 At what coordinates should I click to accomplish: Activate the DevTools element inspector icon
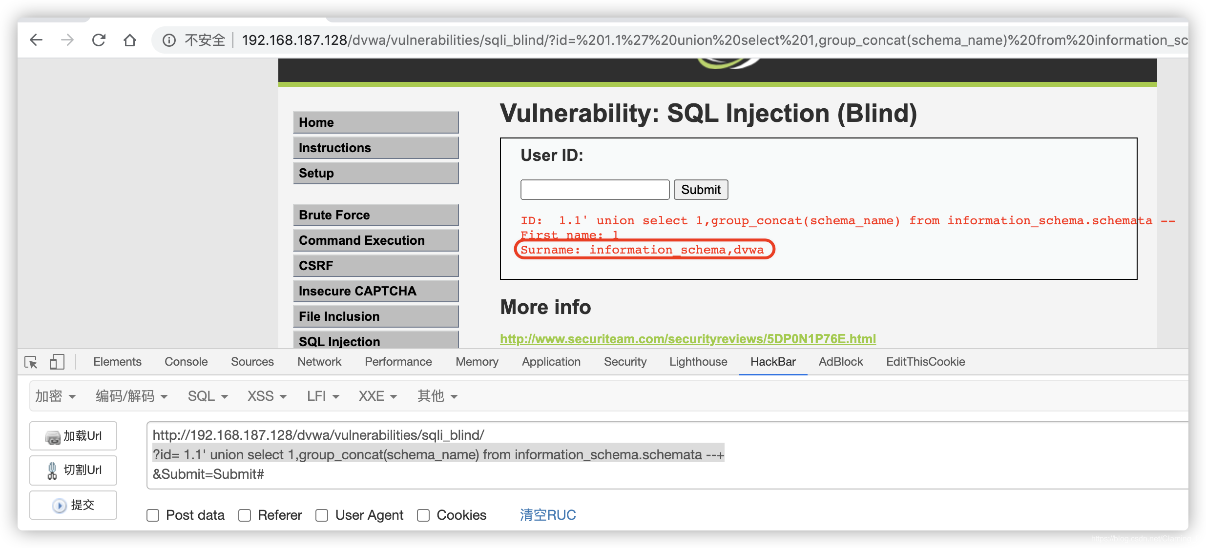click(31, 362)
